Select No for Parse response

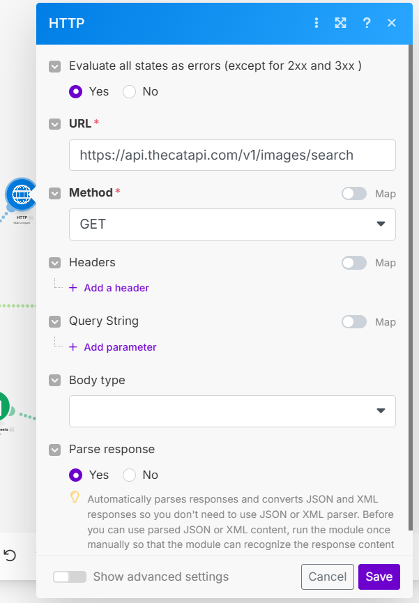pos(130,475)
